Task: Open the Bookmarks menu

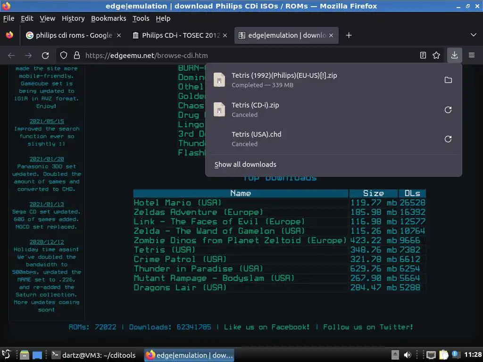Action: (x=109, y=18)
